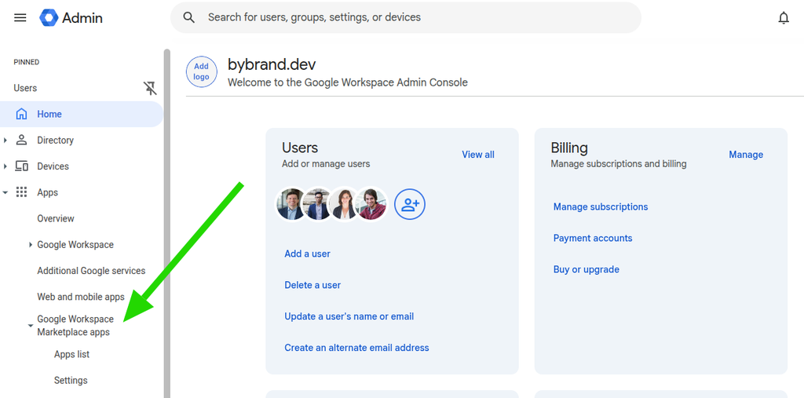Open Apps Overview item

pyautogui.click(x=56, y=218)
